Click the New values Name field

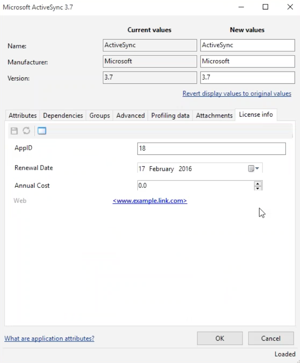248,45
